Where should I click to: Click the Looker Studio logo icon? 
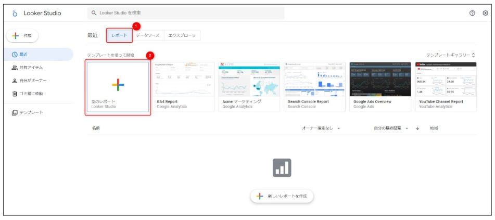click(x=15, y=13)
